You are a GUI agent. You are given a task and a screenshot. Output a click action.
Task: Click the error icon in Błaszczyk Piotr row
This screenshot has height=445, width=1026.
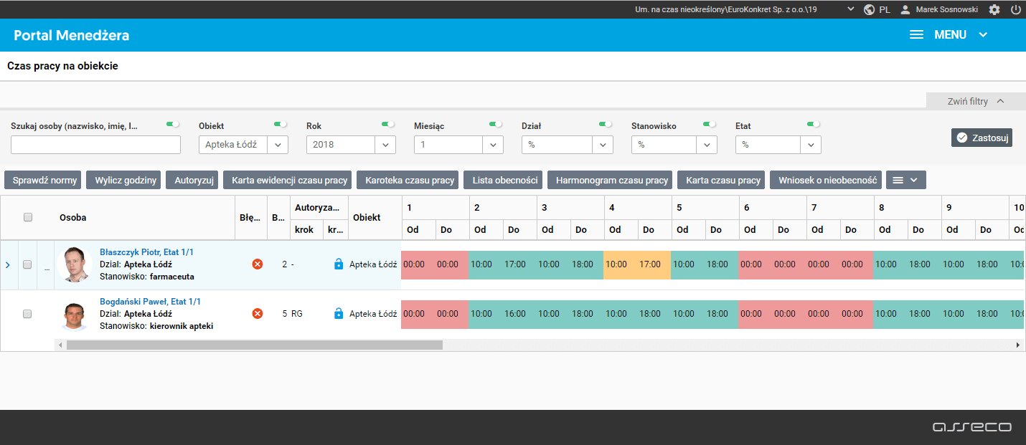coord(258,264)
